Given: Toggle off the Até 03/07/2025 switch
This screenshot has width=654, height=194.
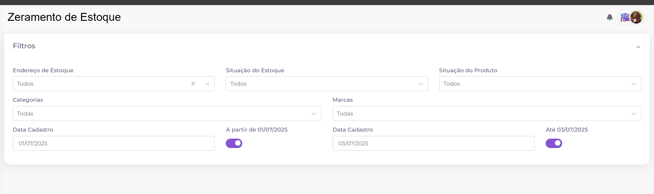Looking at the screenshot, I should (554, 143).
